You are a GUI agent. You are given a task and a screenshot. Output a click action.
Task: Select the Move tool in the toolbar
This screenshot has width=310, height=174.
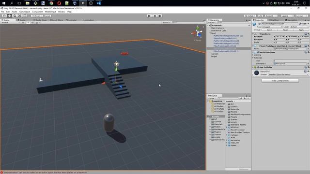pyautogui.click(x=9, y=16)
